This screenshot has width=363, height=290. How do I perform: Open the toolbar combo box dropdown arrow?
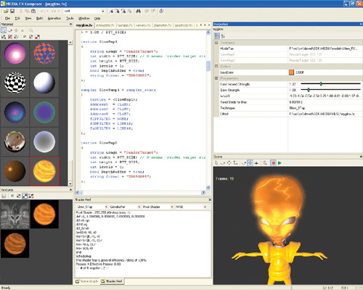[x=103, y=11]
